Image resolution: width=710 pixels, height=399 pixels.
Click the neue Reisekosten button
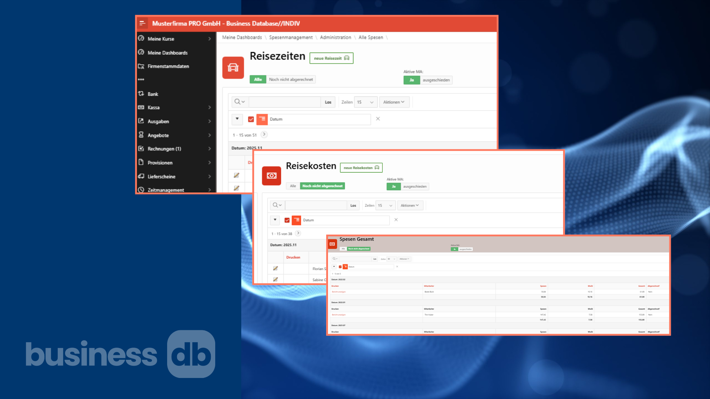[x=361, y=168]
